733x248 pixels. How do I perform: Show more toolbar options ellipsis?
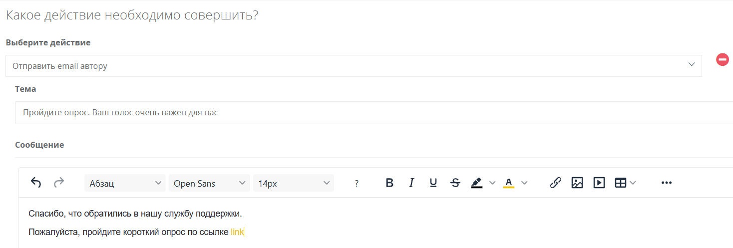[x=667, y=183]
